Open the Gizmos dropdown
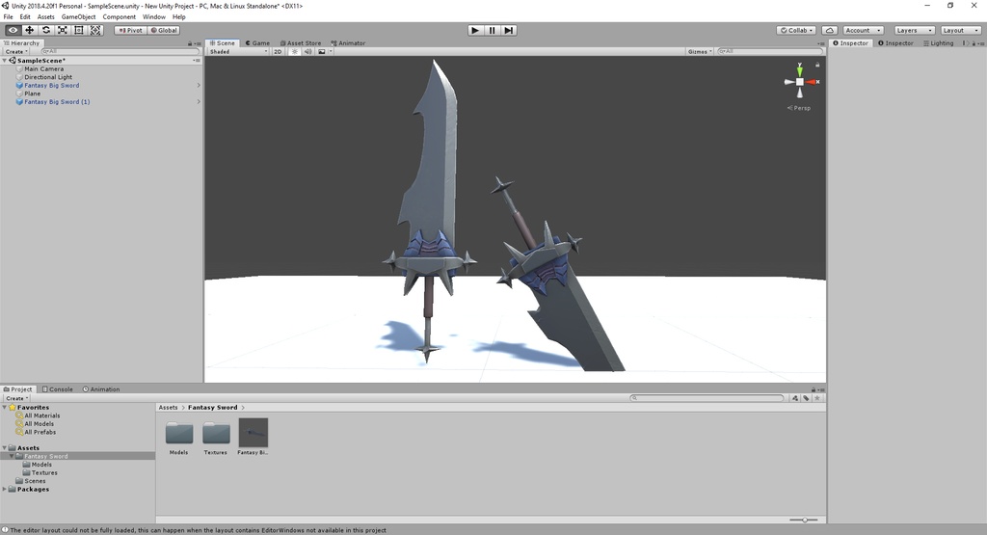 [700, 52]
